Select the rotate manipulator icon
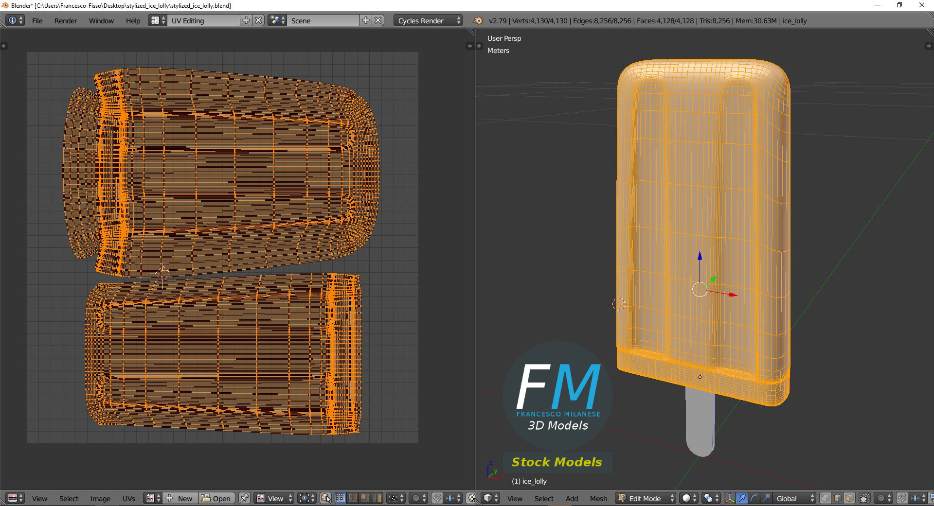Viewport: 934px width, 506px height. [x=754, y=498]
